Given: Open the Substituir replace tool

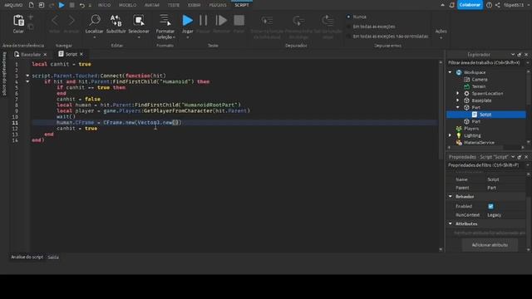Looking at the screenshot, I should tap(116, 21).
